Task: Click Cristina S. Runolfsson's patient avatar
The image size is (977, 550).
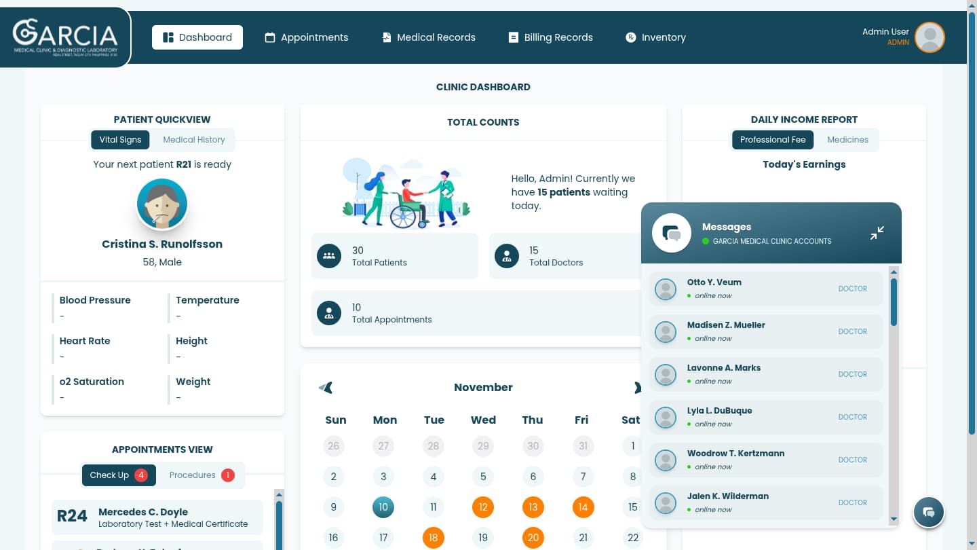Action: [162, 204]
